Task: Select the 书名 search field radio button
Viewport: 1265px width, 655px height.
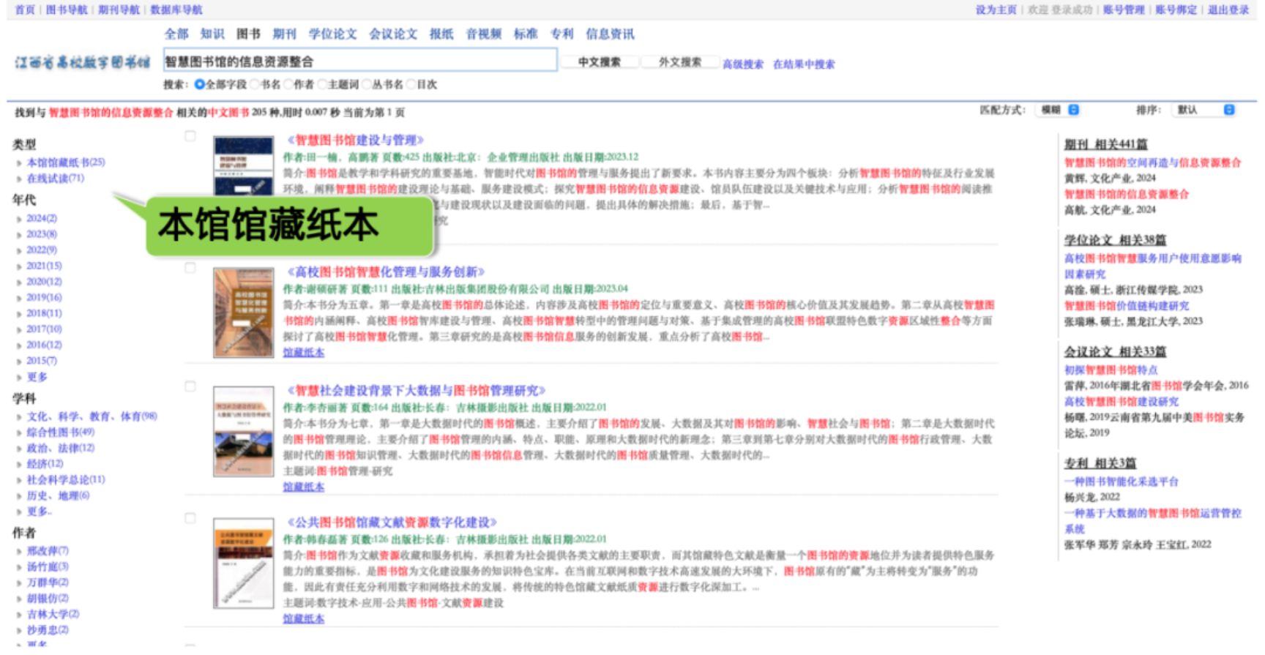Action: tap(255, 85)
